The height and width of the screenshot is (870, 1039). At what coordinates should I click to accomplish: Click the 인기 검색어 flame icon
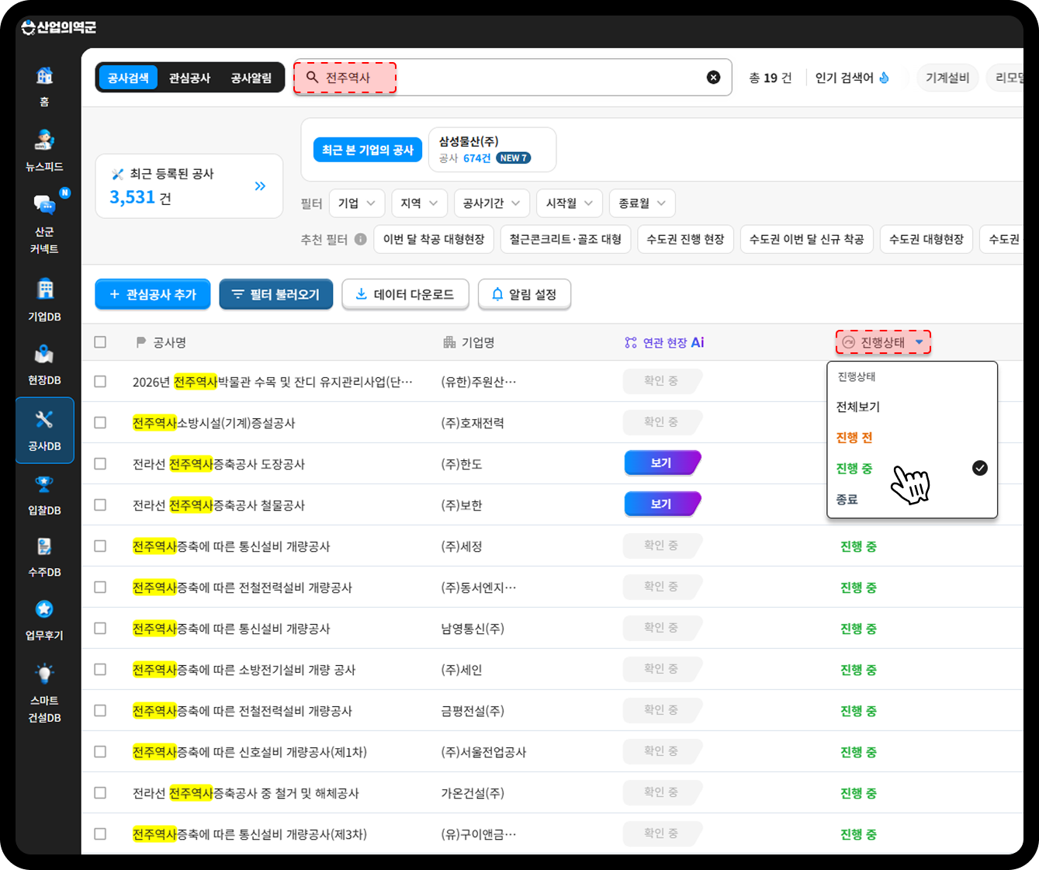tap(884, 78)
